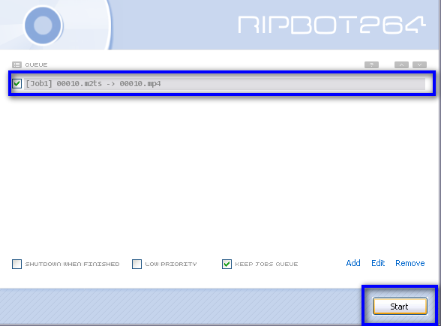Start encoding with the Start button

[x=400, y=307]
